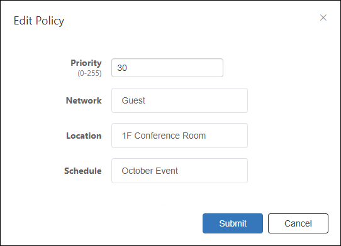Click the (0-255) range hint
Image resolution: width=341 pixels, height=246 pixels.
[x=89, y=73]
